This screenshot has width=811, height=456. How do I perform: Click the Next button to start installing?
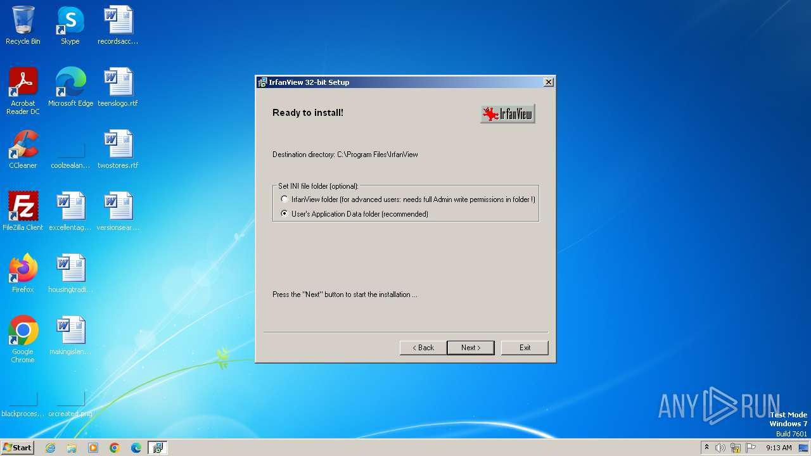(x=471, y=348)
